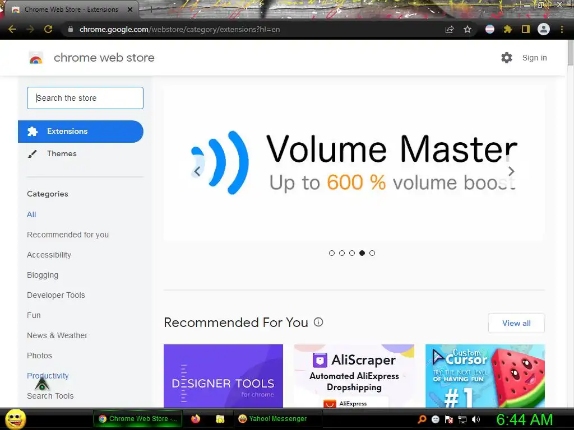Viewport: 574px width, 430px height.
Task: Close the Chrome Web Store tab
Action: (130, 10)
